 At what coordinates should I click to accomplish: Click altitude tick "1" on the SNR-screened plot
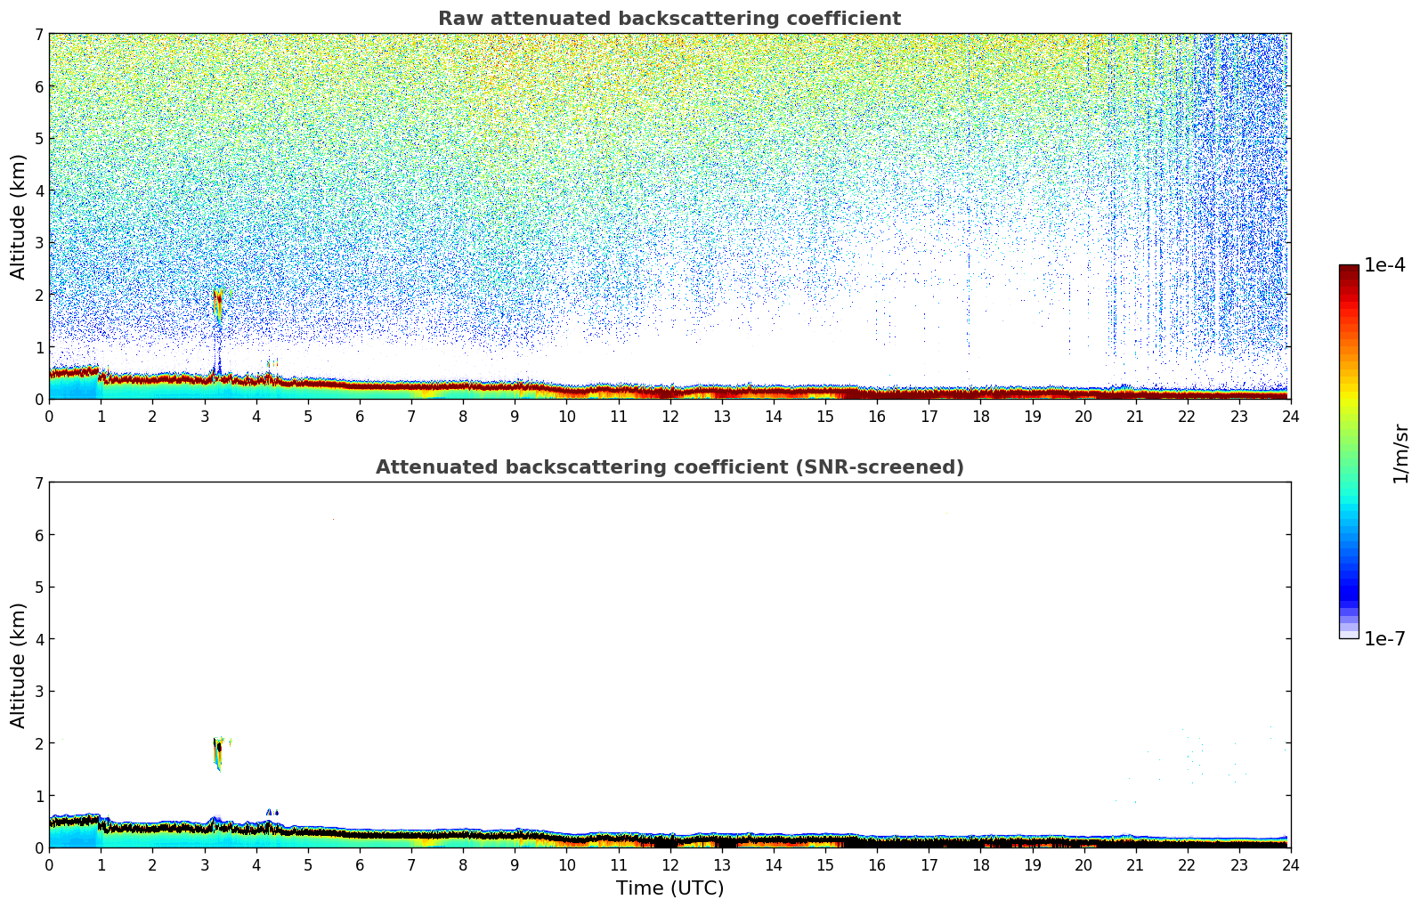pyautogui.click(x=39, y=796)
